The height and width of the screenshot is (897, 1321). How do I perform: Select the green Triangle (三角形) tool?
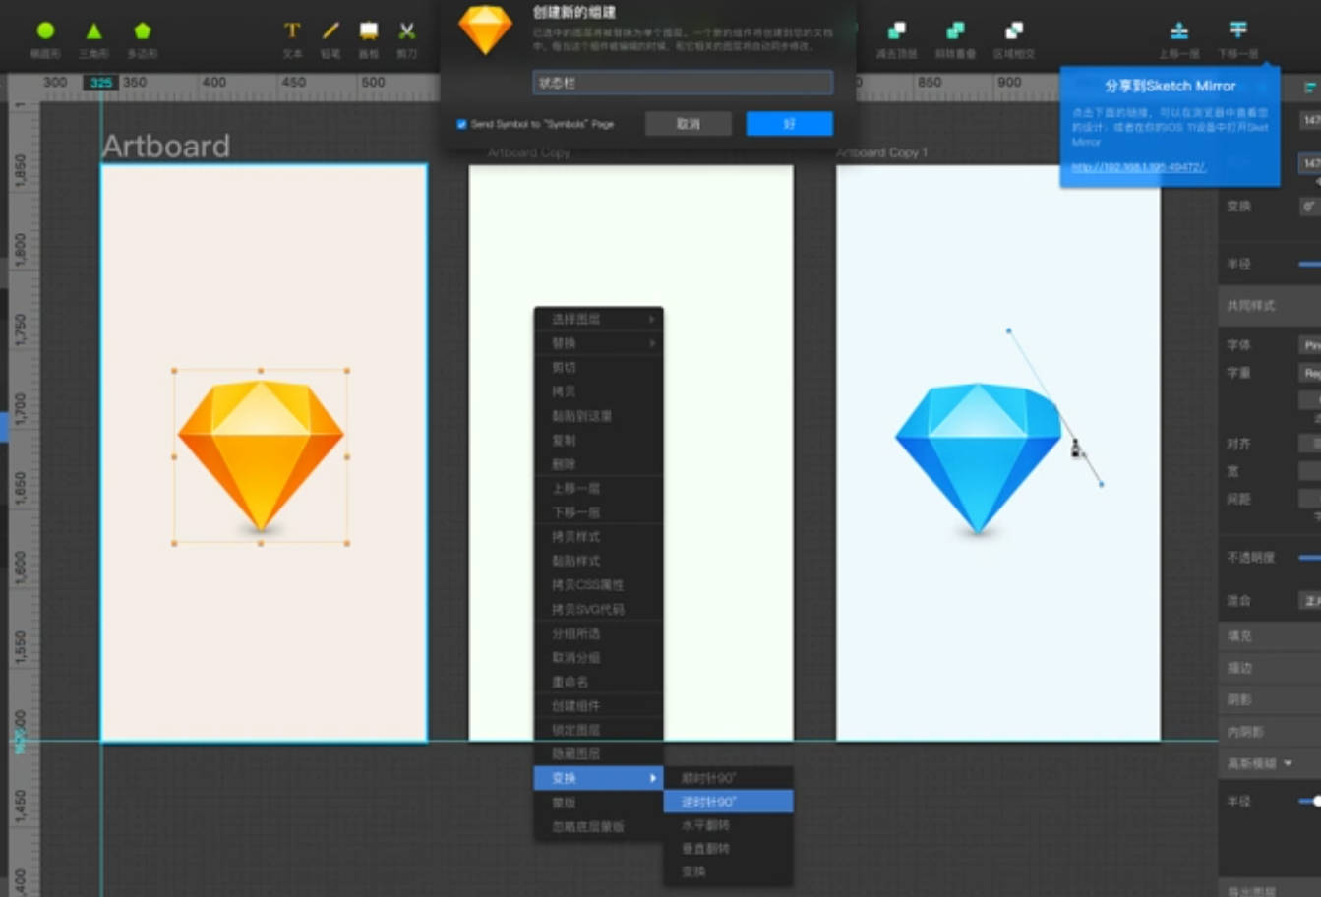[x=93, y=32]
